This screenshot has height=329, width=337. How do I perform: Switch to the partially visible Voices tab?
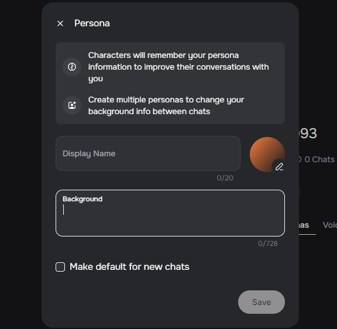pyautogui.click(x=330, y=225)
